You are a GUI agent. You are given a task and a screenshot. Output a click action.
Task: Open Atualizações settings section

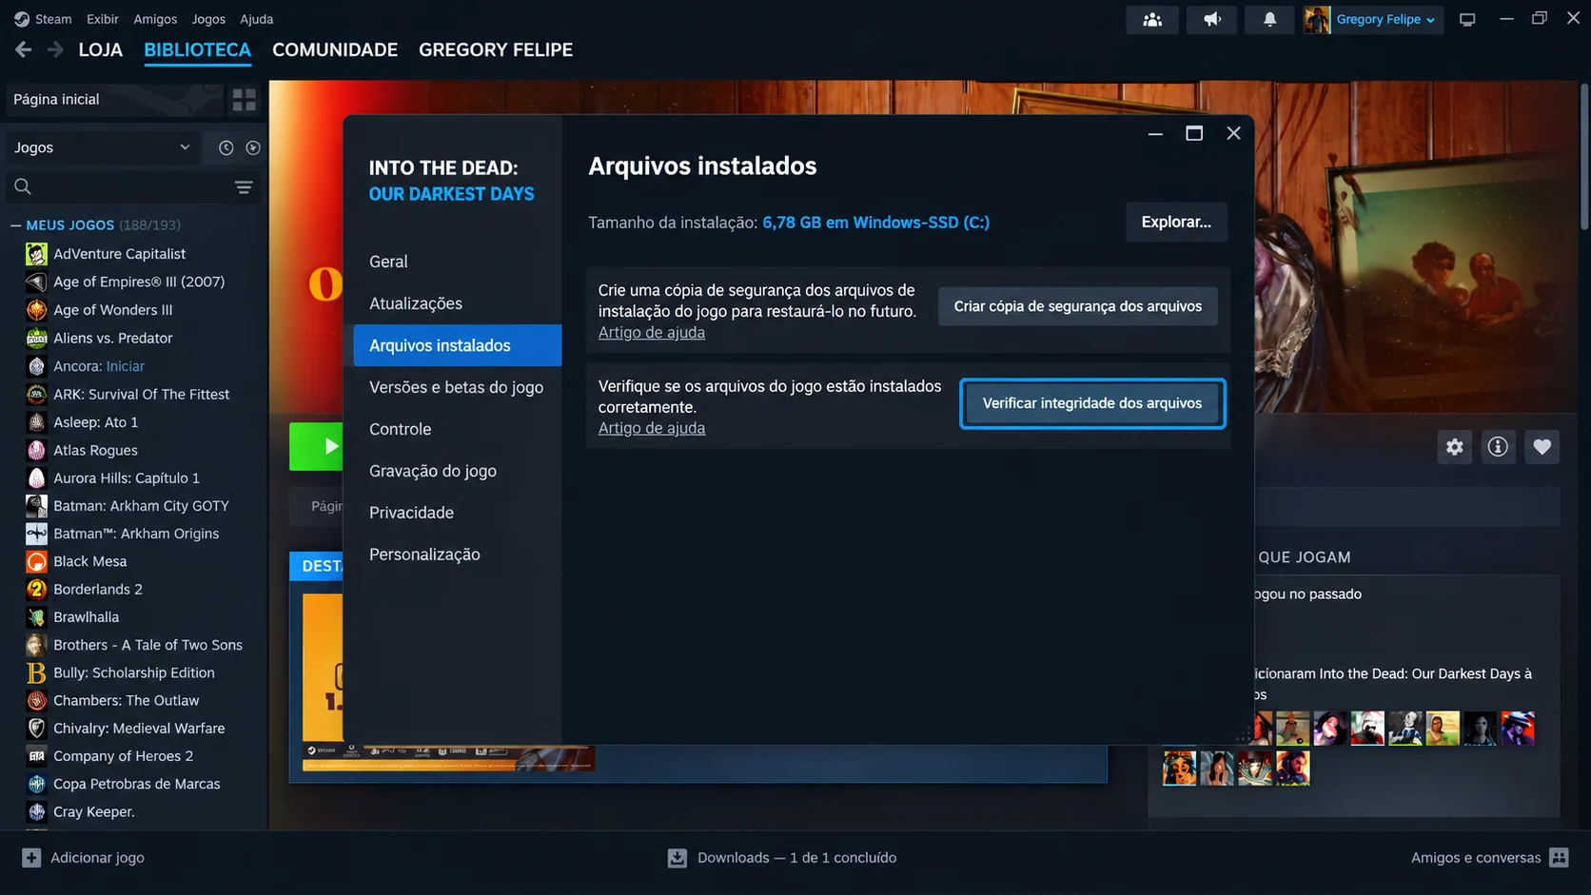(458, 303)
